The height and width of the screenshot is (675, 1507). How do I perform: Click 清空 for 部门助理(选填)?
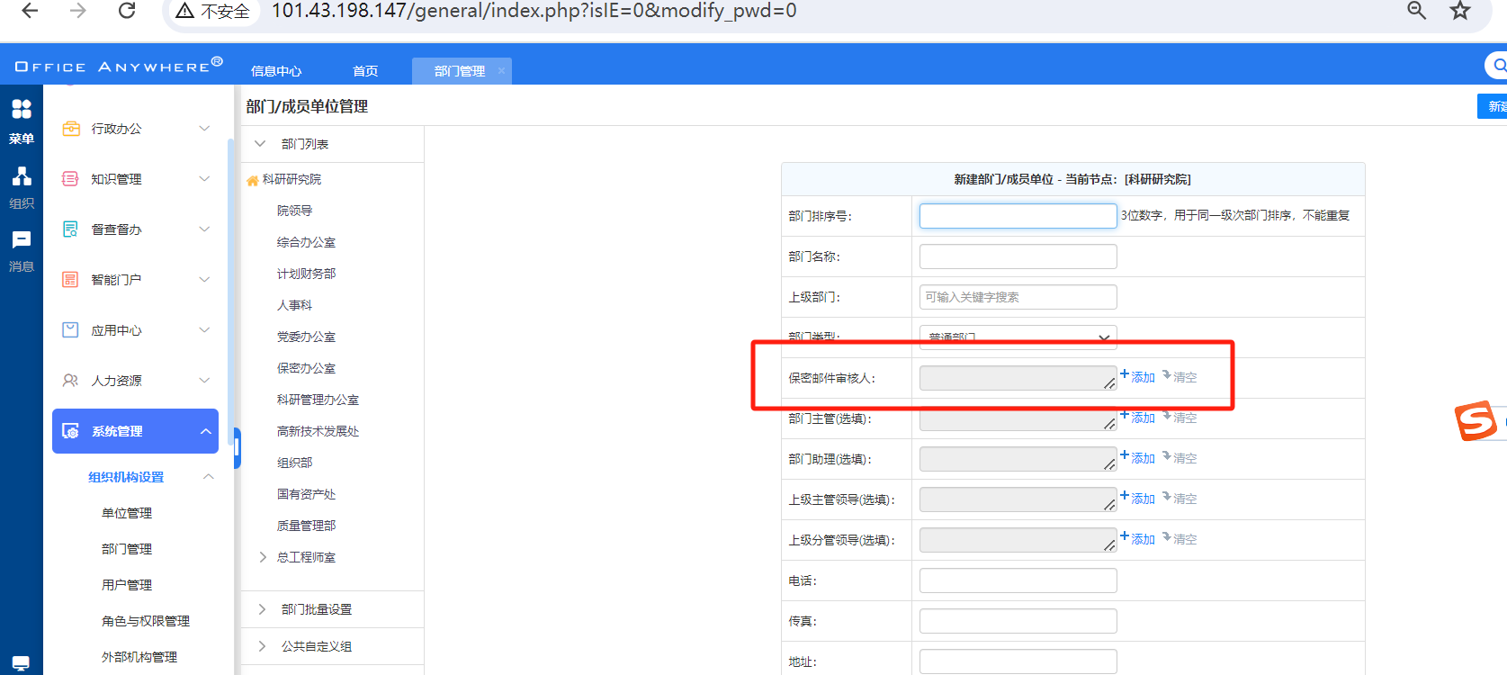1180,457
